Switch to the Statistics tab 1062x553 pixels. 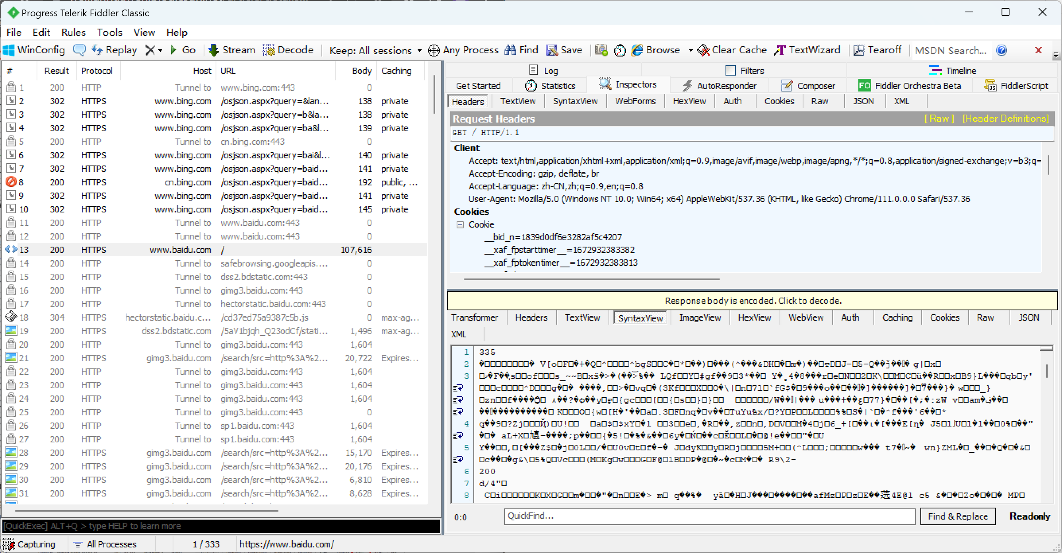pos(550,86)
